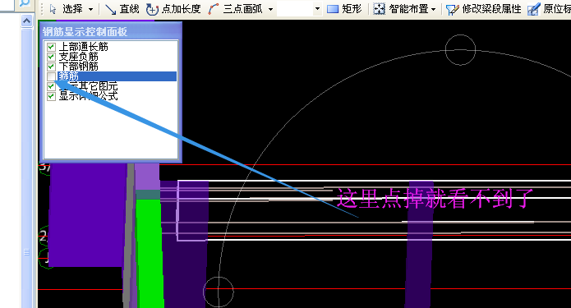The height and width of the screenshot is (308, 571).
Task: Open the 三点画弧 dropdown arrow
Action: click(270, 10)
